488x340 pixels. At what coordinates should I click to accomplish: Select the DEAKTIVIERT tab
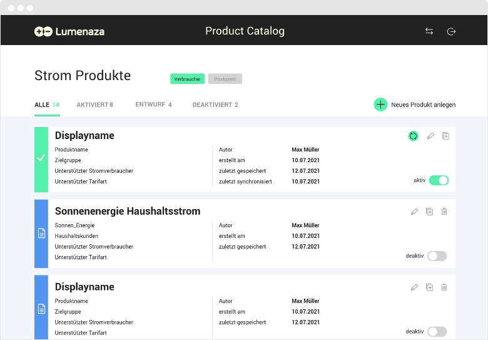coord(215,105)
